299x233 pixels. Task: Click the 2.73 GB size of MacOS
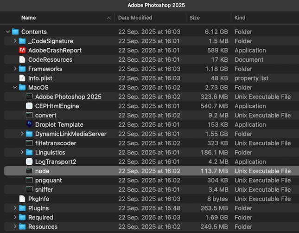[216, 87]
